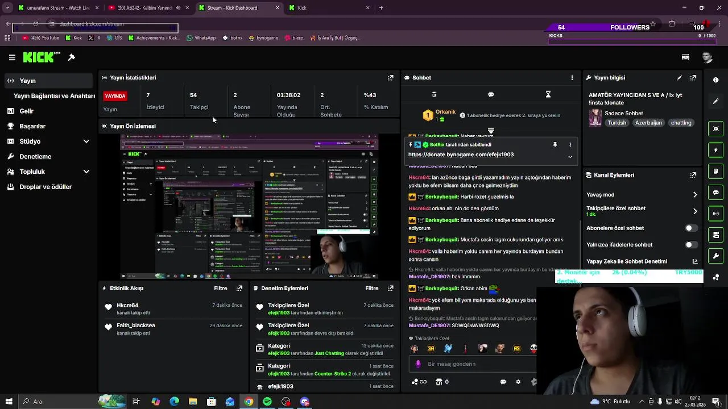This screenshot has height=409, width=728.
Task: Toggle the lightning activity widget icon in sidebar
Action: [716, 150]
